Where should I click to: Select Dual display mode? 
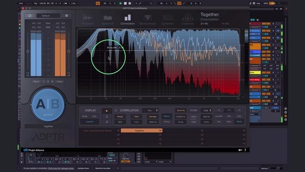tap(94, 116)
